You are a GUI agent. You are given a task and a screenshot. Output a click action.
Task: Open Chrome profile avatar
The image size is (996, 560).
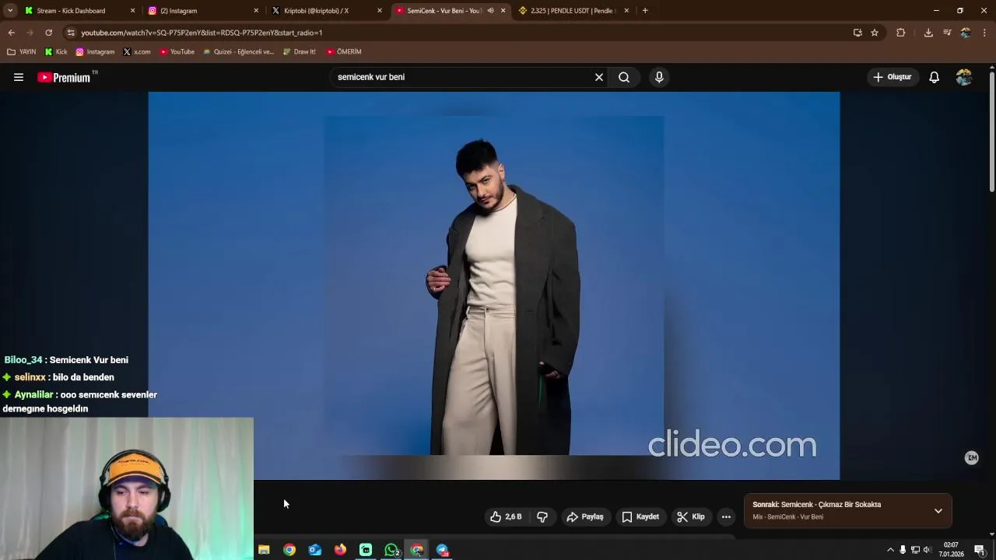tap(966, 33)
